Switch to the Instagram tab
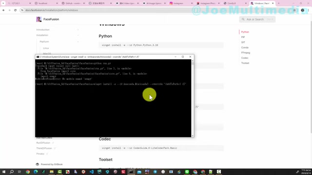Screen dimensions: 312x175 [181, 3]
